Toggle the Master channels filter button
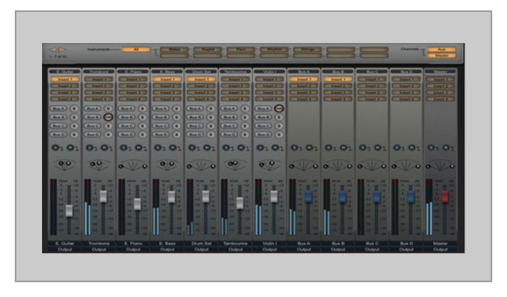 pos(439,55)
